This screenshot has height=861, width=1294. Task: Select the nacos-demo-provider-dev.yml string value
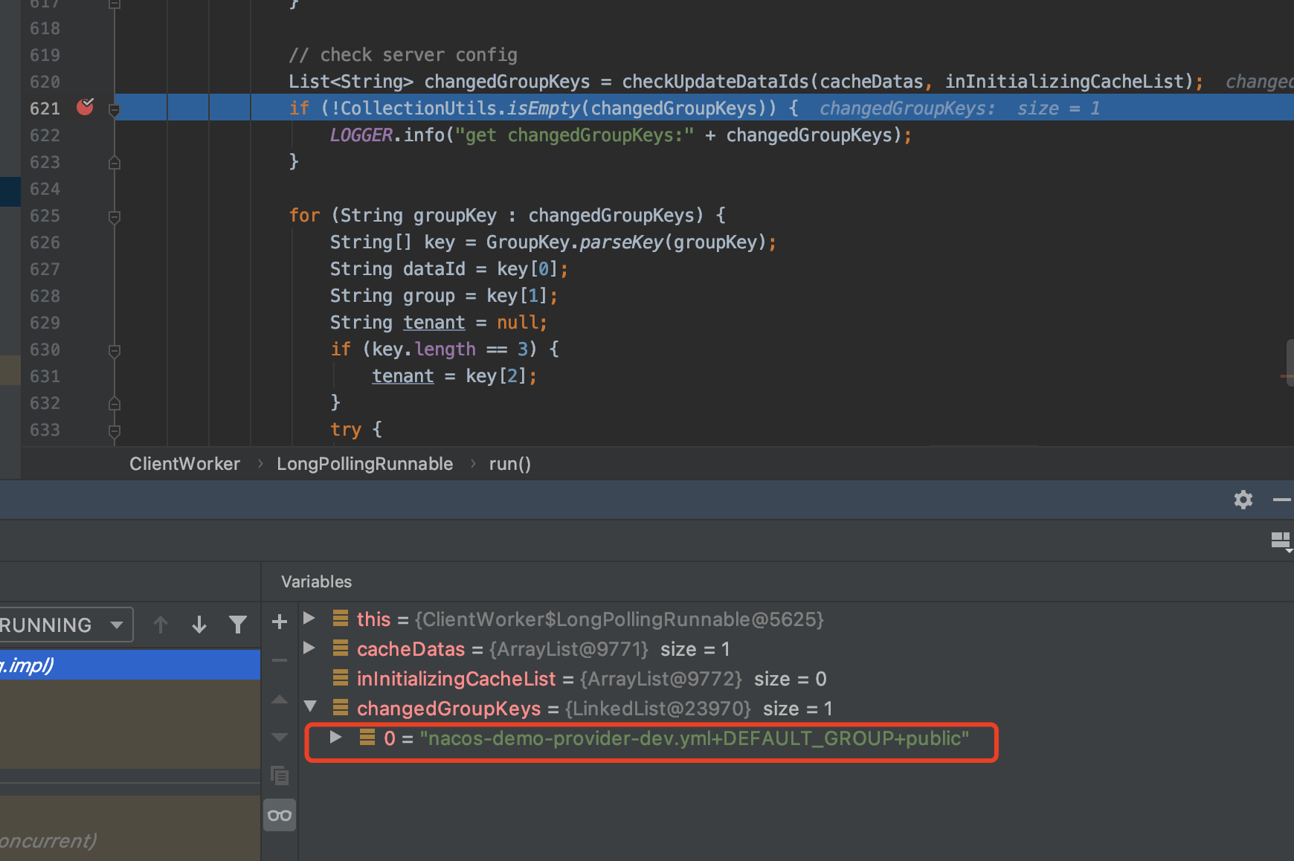695,738
